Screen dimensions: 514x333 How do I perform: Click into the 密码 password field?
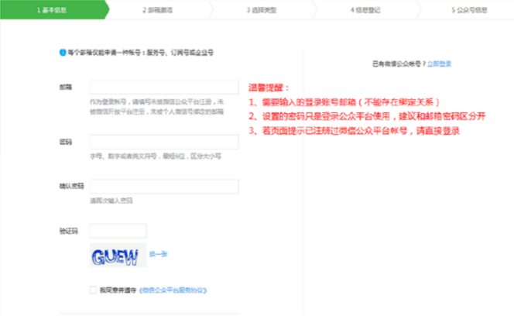coord(164,142)
